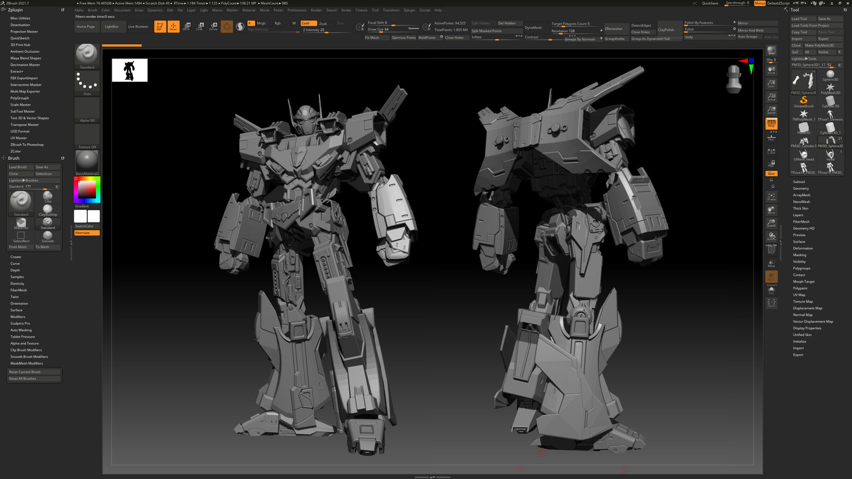Viewport: 852px width, 479px height.
Task: Click the Actual size icon
Action: click(x=771, y=97)
